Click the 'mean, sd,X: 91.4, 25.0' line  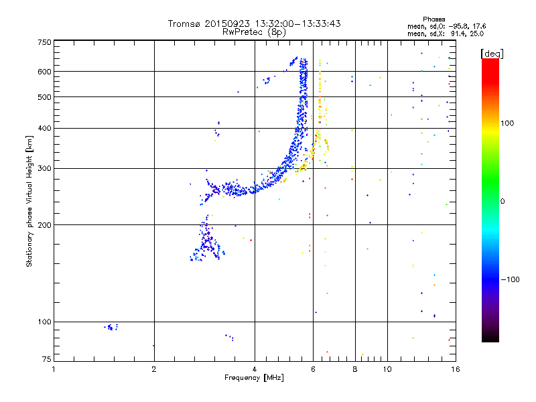(x=446, y=33)
